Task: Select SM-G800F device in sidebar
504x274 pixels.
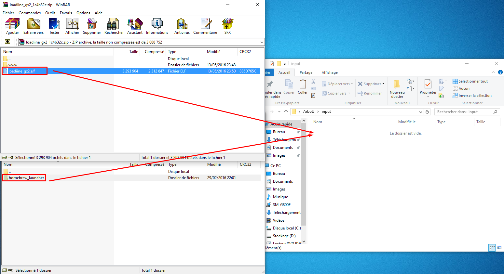Action: (281, 205)
